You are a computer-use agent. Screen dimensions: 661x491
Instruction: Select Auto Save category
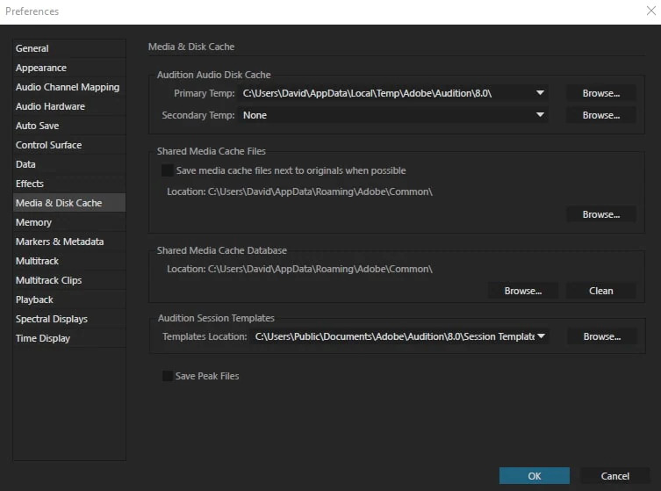coord(69,126)
